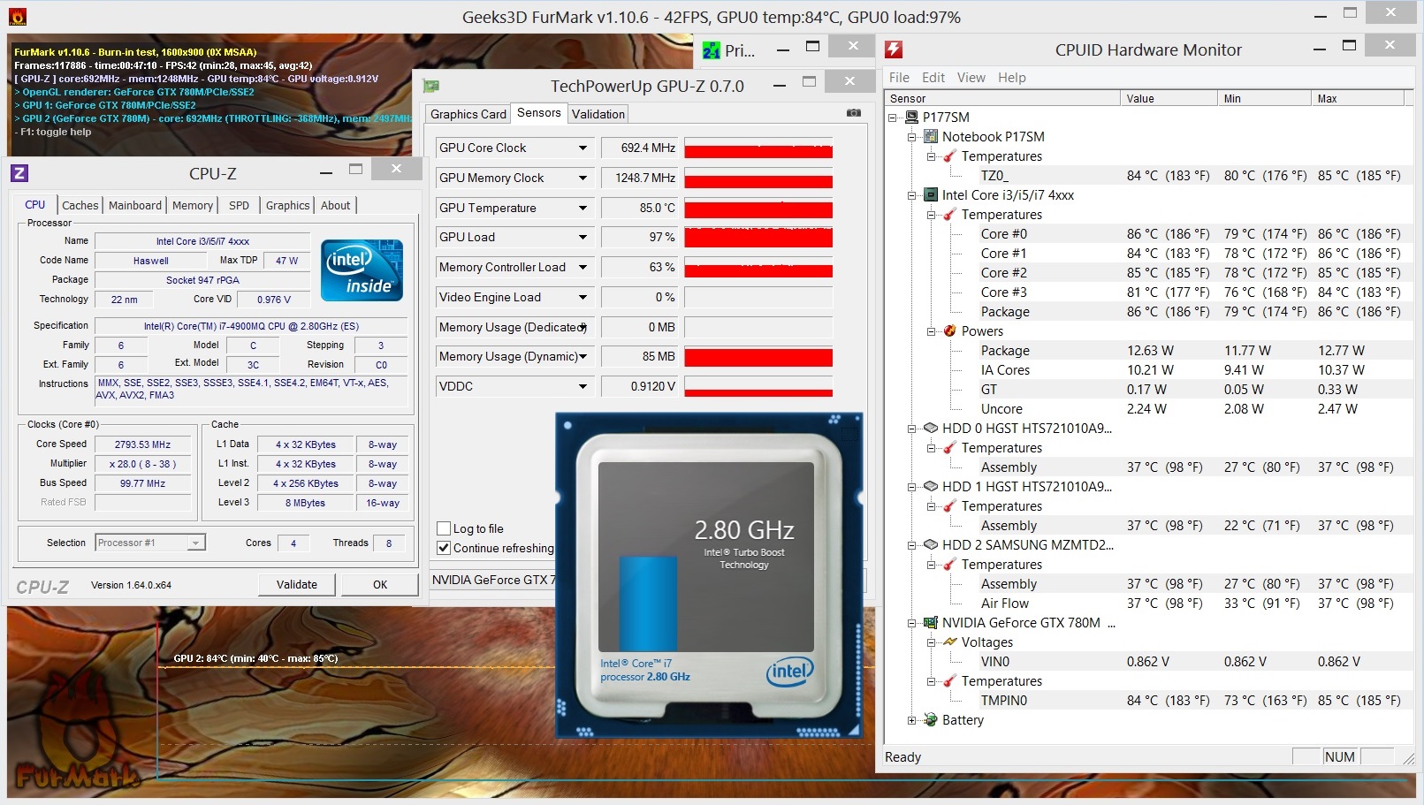Click thermometer icon under NVIDIA GeForce GTX 780M
The image size is (1424, 805).
pos(950,680)
